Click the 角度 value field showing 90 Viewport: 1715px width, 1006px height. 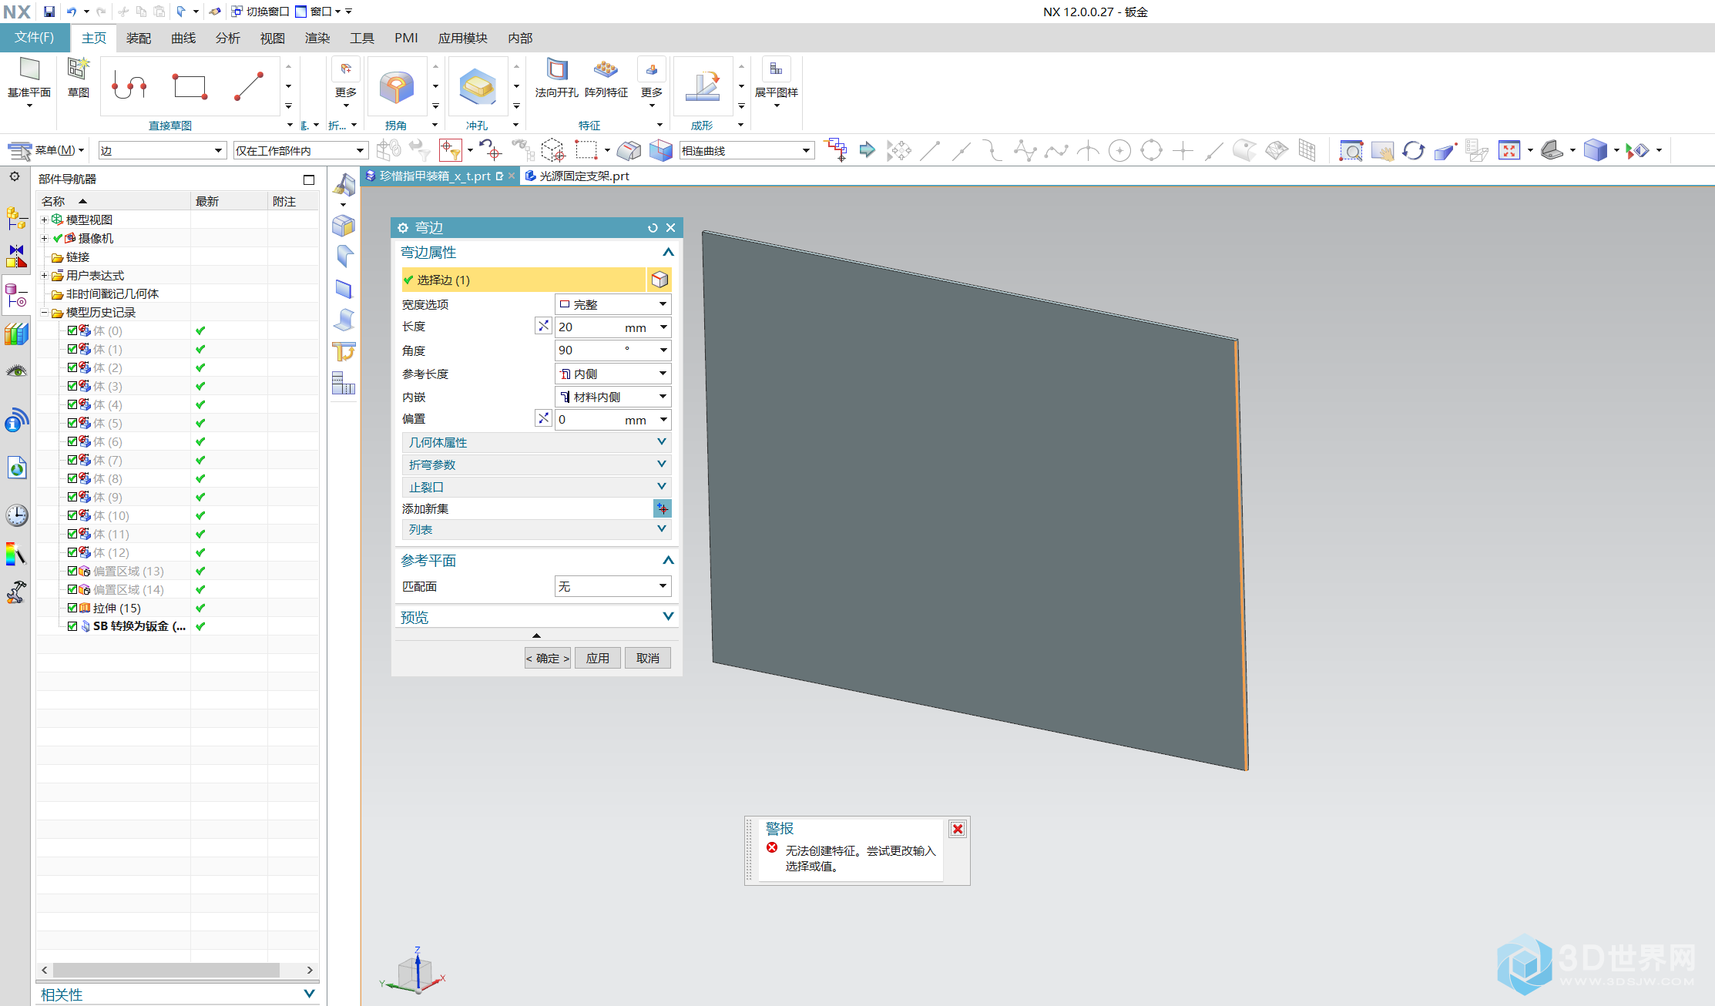[x=589, y=350]
